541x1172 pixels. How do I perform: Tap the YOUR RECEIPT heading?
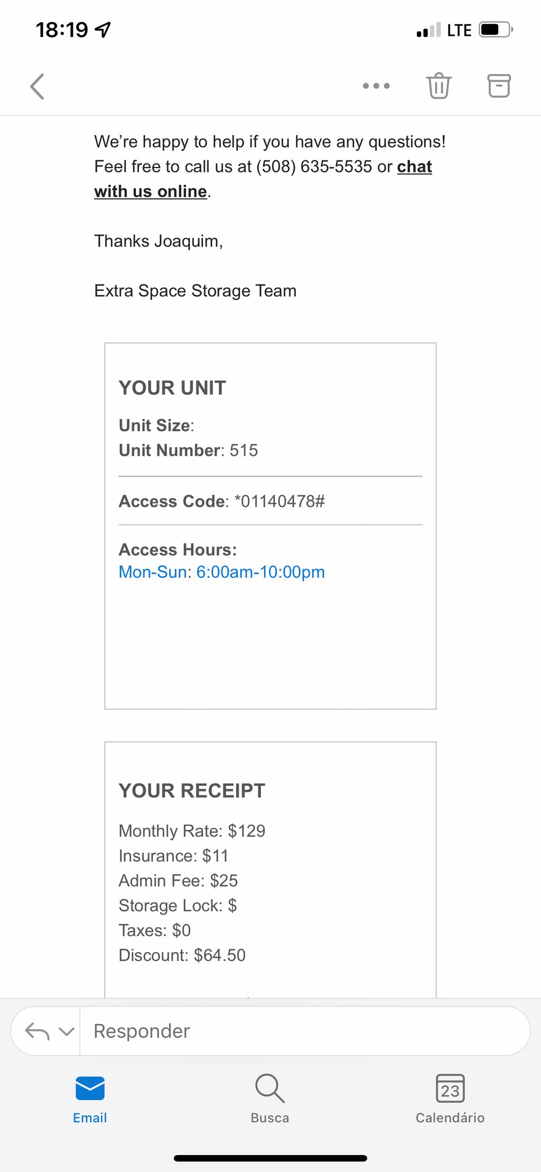(x=192, y=791)
